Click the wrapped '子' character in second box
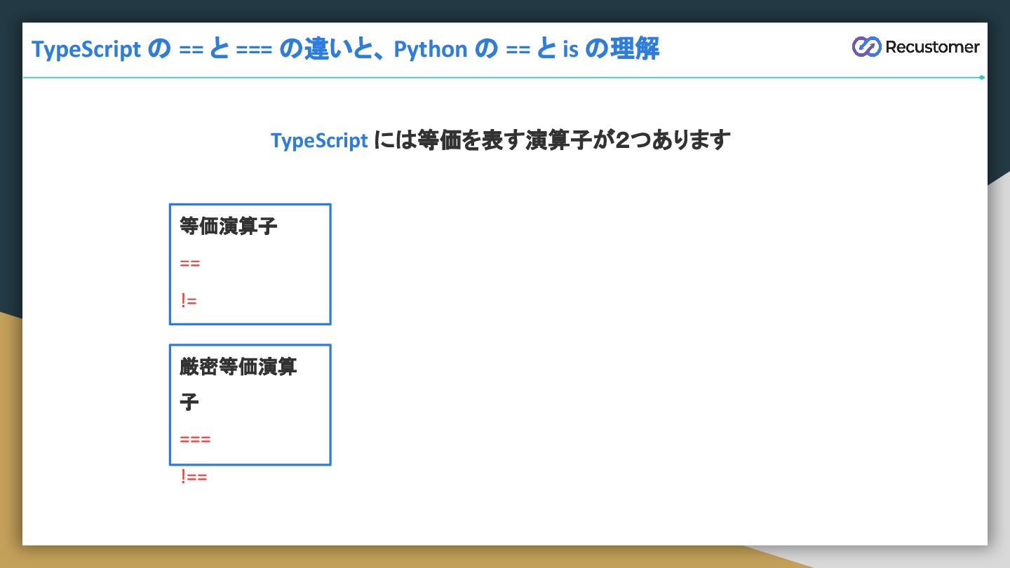This screenshot has height=568, width=1010. point(189,402)
